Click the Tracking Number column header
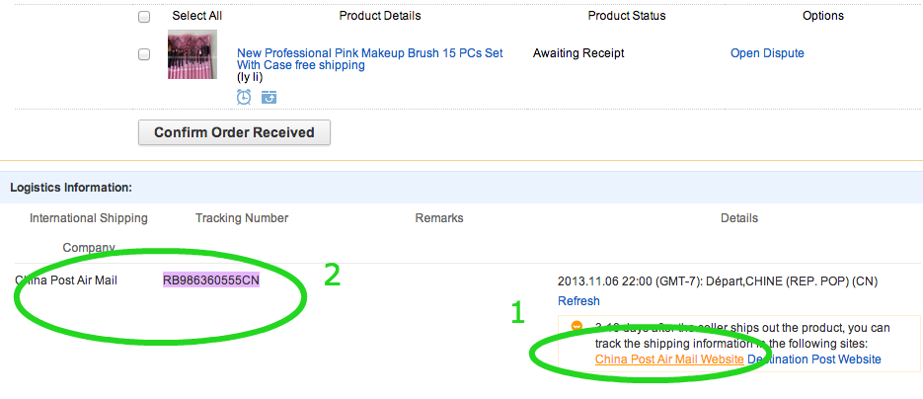The width and height of the screenshot is (923, 399). 242,218
